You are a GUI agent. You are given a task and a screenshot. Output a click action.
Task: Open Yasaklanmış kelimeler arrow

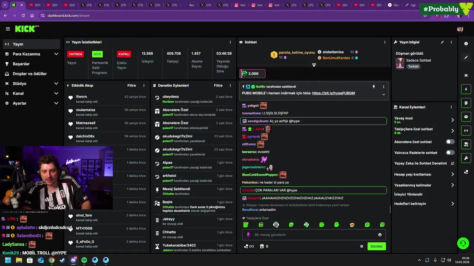[x=453, y=185]
